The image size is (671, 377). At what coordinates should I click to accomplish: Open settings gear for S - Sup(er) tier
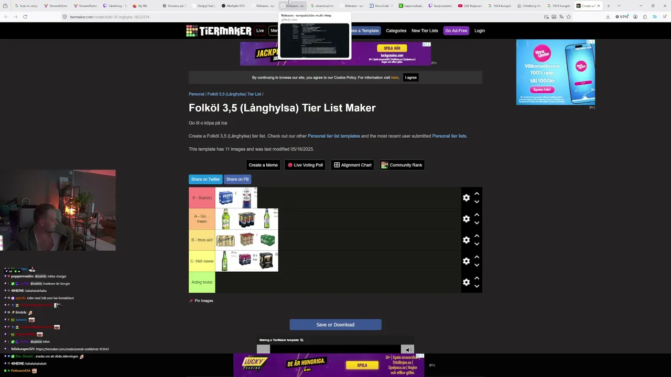coord(466,197)
